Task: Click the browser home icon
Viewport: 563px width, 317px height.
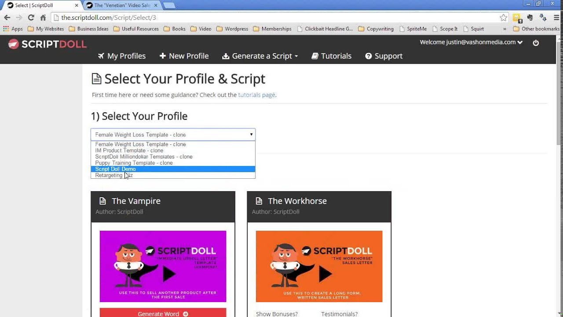Action: (43, 18)
